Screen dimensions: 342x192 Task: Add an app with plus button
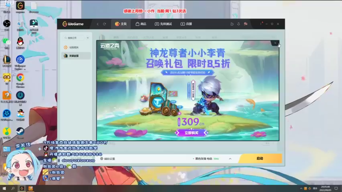(88, 38)
